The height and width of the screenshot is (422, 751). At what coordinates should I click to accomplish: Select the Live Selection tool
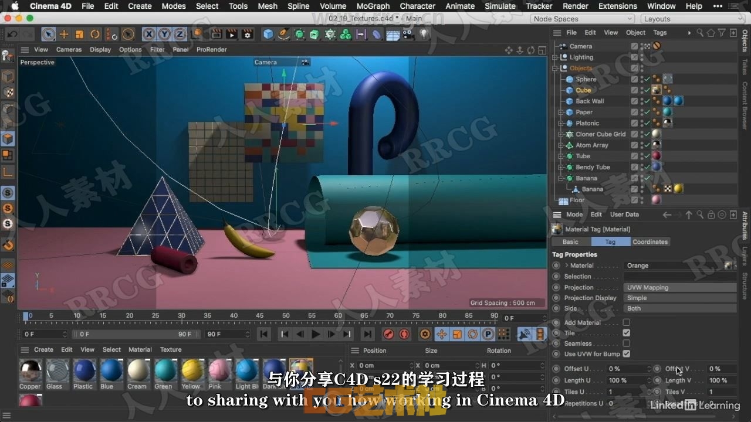tap(49, 34)
